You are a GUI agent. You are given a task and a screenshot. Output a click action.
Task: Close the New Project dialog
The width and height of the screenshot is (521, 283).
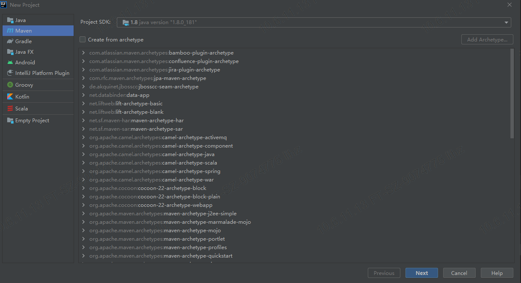pos(510,5)
